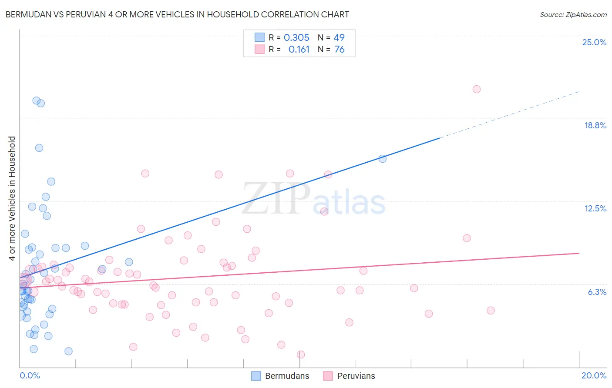Click the y-axis title 4 or more Vehicles
This screenshot has width=612, height=388.
point(12,198)
